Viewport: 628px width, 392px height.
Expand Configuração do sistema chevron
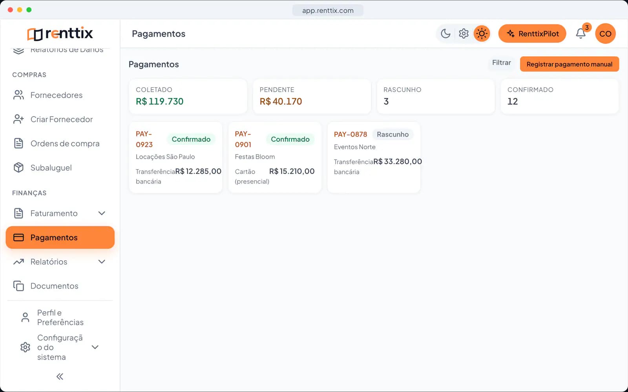pos(95,347)
